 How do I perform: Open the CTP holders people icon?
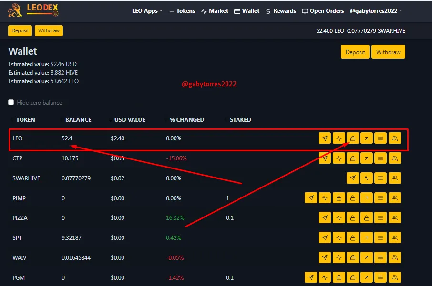(x=394, y=158)
